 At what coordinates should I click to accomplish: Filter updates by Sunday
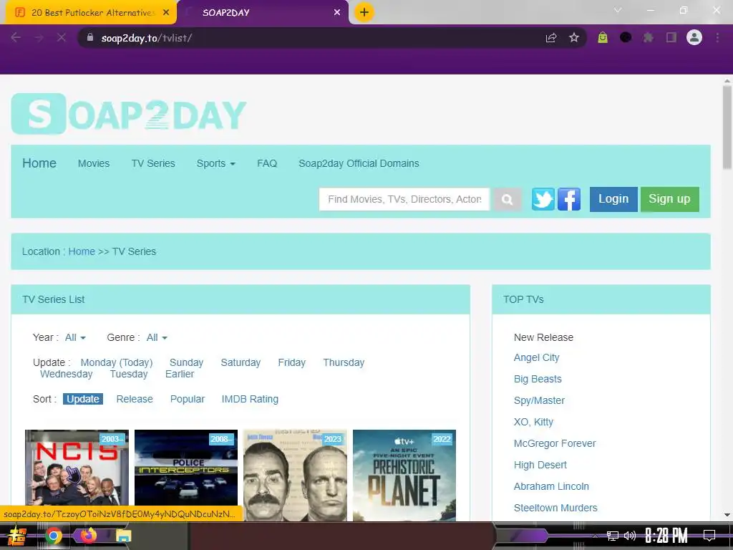point(186,362)
